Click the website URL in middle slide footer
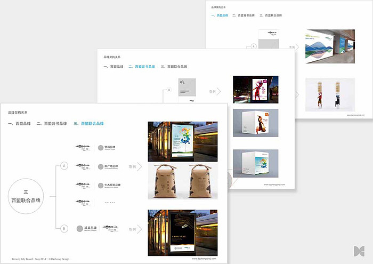 click(274, 185)
